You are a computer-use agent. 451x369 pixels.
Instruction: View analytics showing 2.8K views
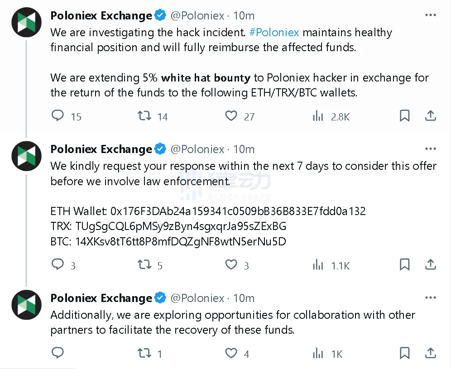318,116
